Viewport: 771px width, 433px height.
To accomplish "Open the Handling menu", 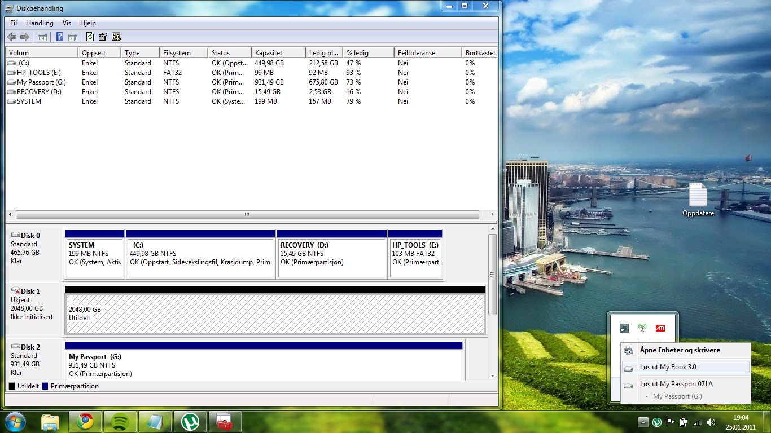I will coord(40,23).
